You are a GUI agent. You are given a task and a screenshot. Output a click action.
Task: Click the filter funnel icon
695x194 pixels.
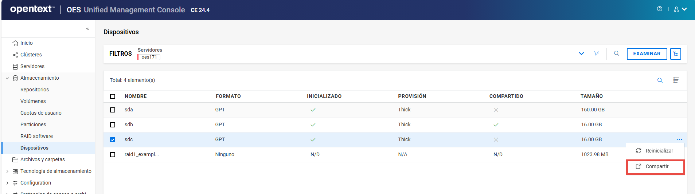[596, 54]
